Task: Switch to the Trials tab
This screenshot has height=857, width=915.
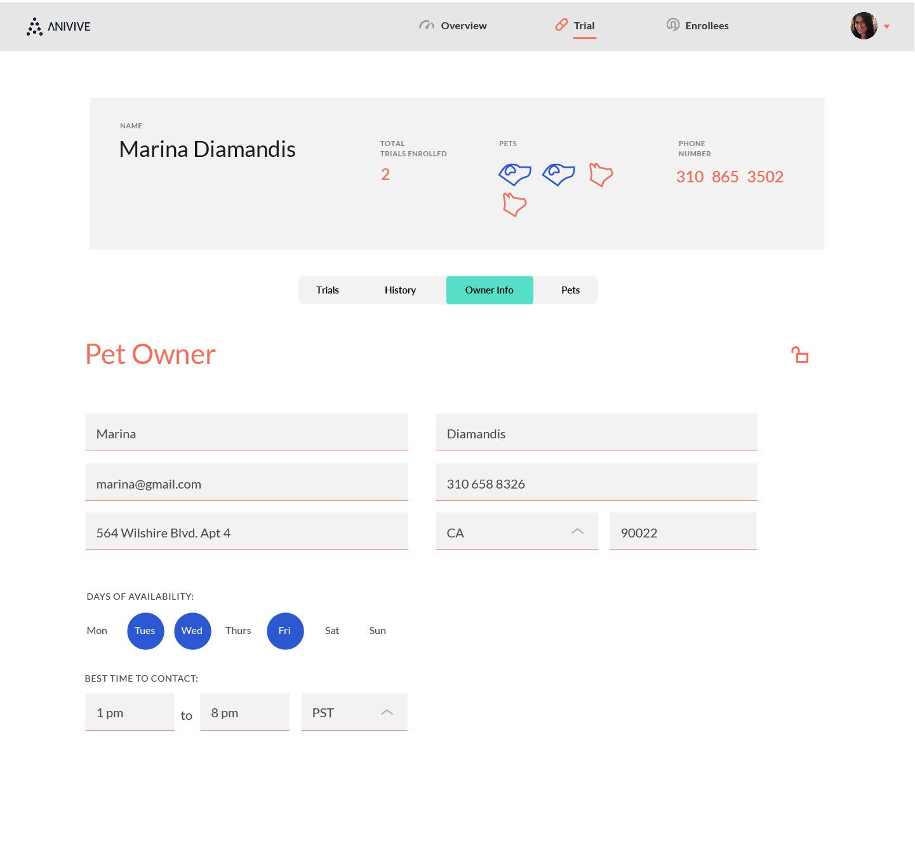Action: (328, 290)
